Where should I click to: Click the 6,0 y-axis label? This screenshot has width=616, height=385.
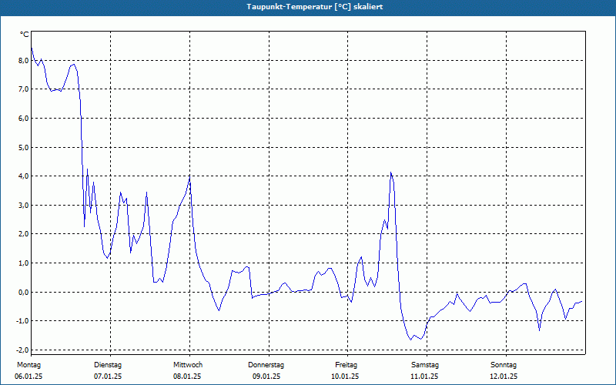pos(24,119)
